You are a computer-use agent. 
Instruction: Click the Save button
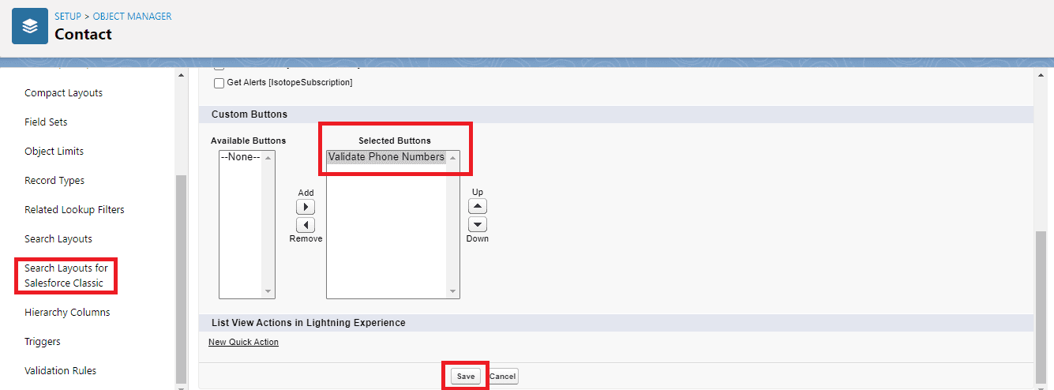click(x=466, y=377)
